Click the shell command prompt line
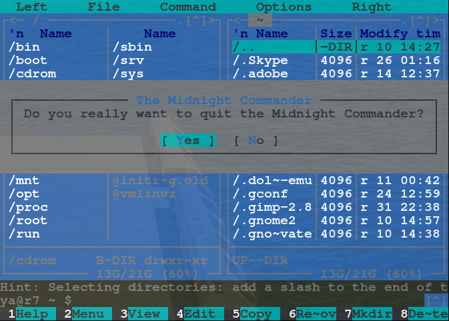This screenshot has width=449, height=321. [x=212, y=300]
